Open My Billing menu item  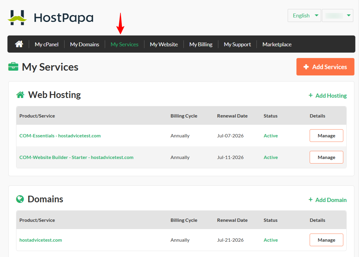201,44
